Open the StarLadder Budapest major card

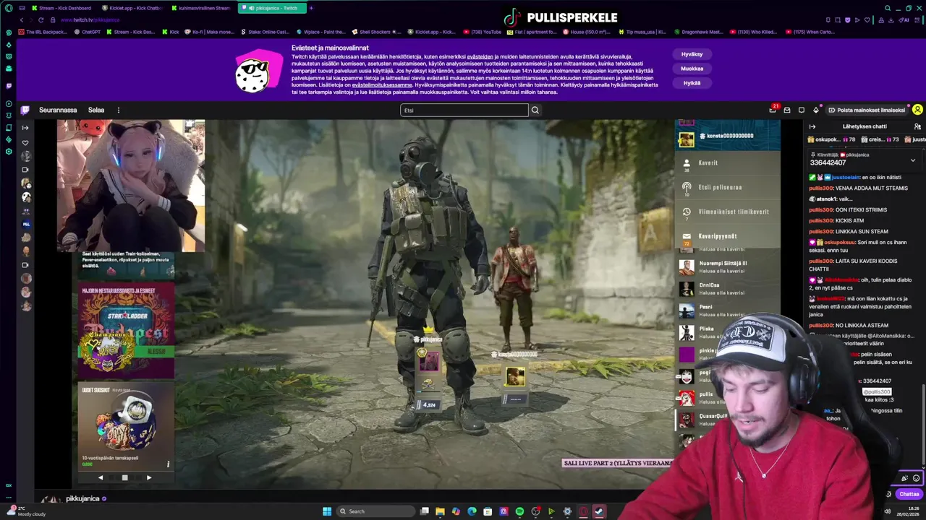coord(126,331)
